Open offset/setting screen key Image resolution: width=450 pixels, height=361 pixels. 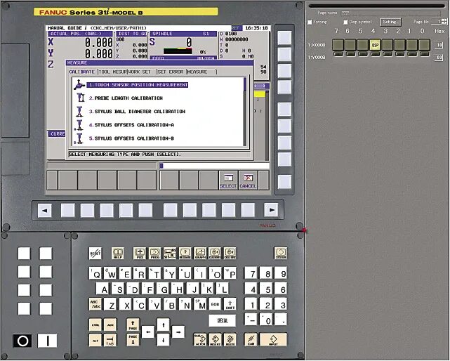(x=170, y=254)
